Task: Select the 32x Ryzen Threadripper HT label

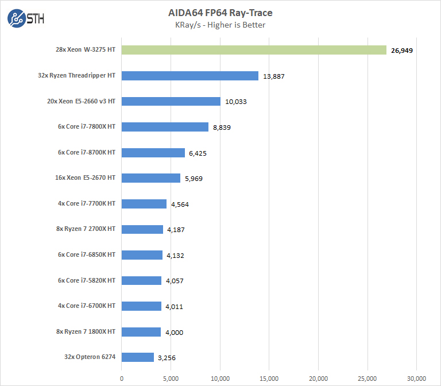Action: pyautogui.click(x=76, y=75)
